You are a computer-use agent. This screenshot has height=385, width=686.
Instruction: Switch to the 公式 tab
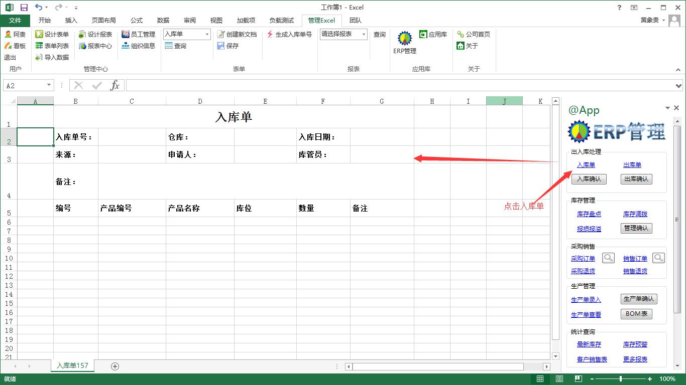pos(137,21)
